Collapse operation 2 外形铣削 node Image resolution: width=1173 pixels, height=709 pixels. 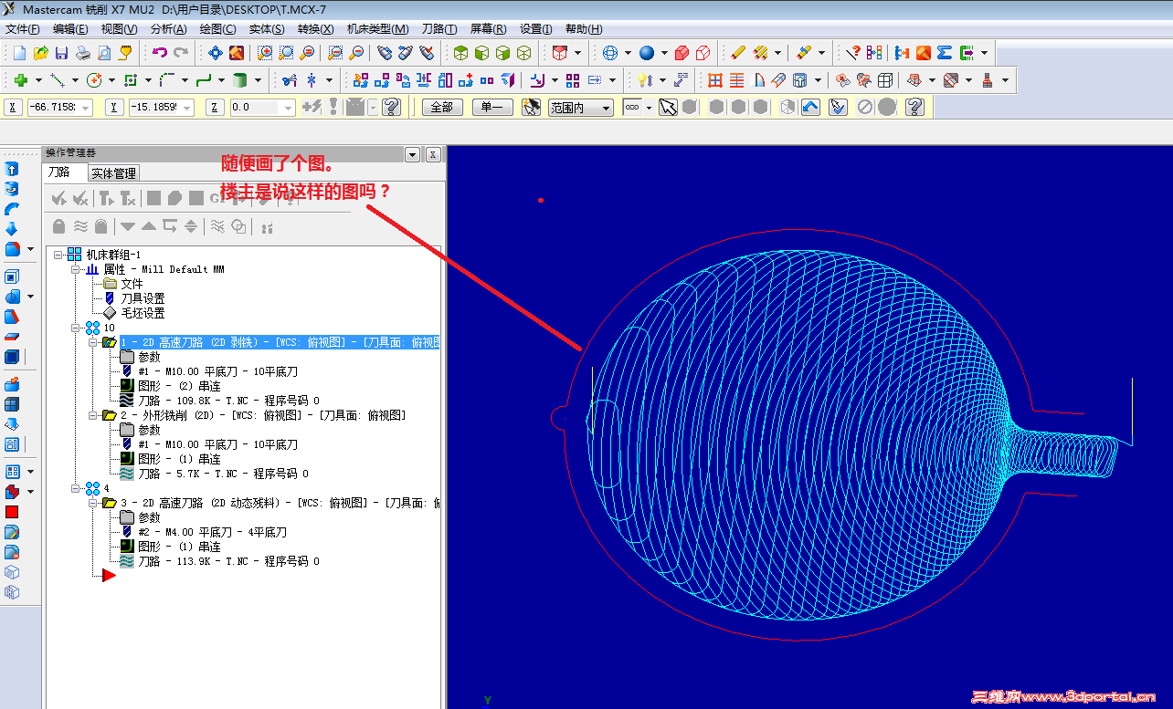pyautogui.click(x=92, y=415)
